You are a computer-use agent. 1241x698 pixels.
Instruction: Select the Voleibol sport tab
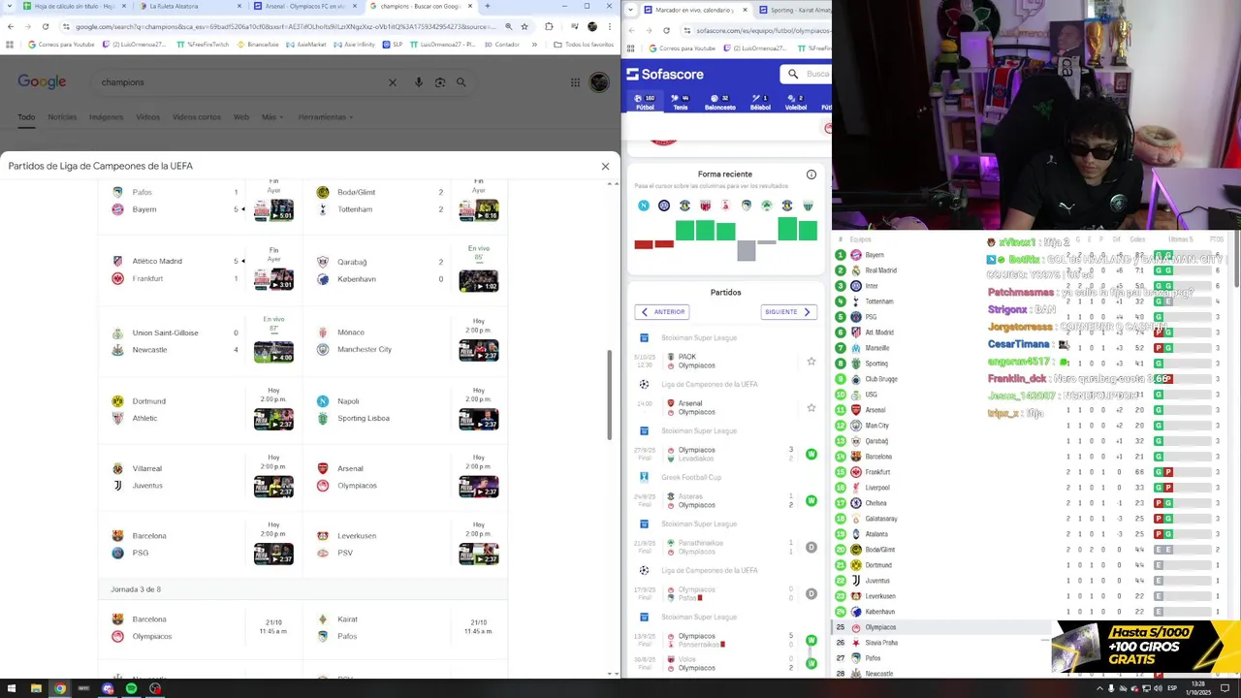point(796,102)
